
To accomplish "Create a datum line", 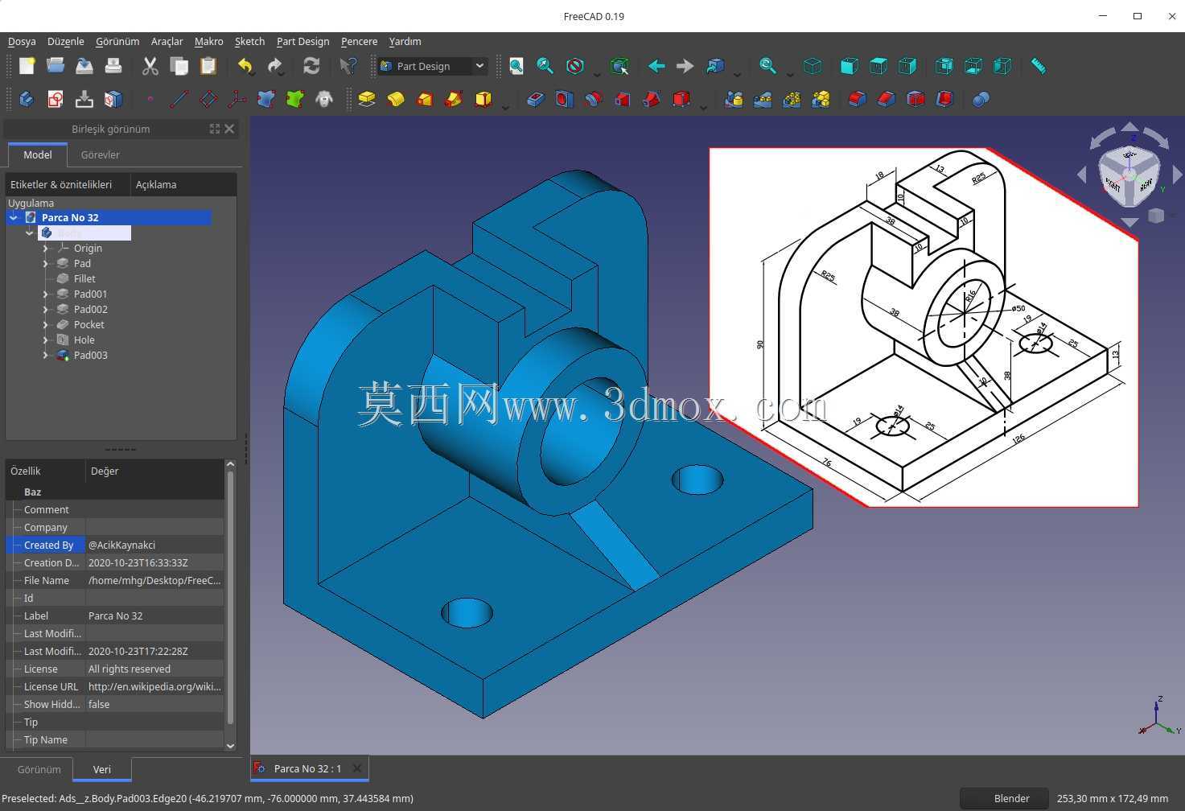I will click(x=179, y=99).
